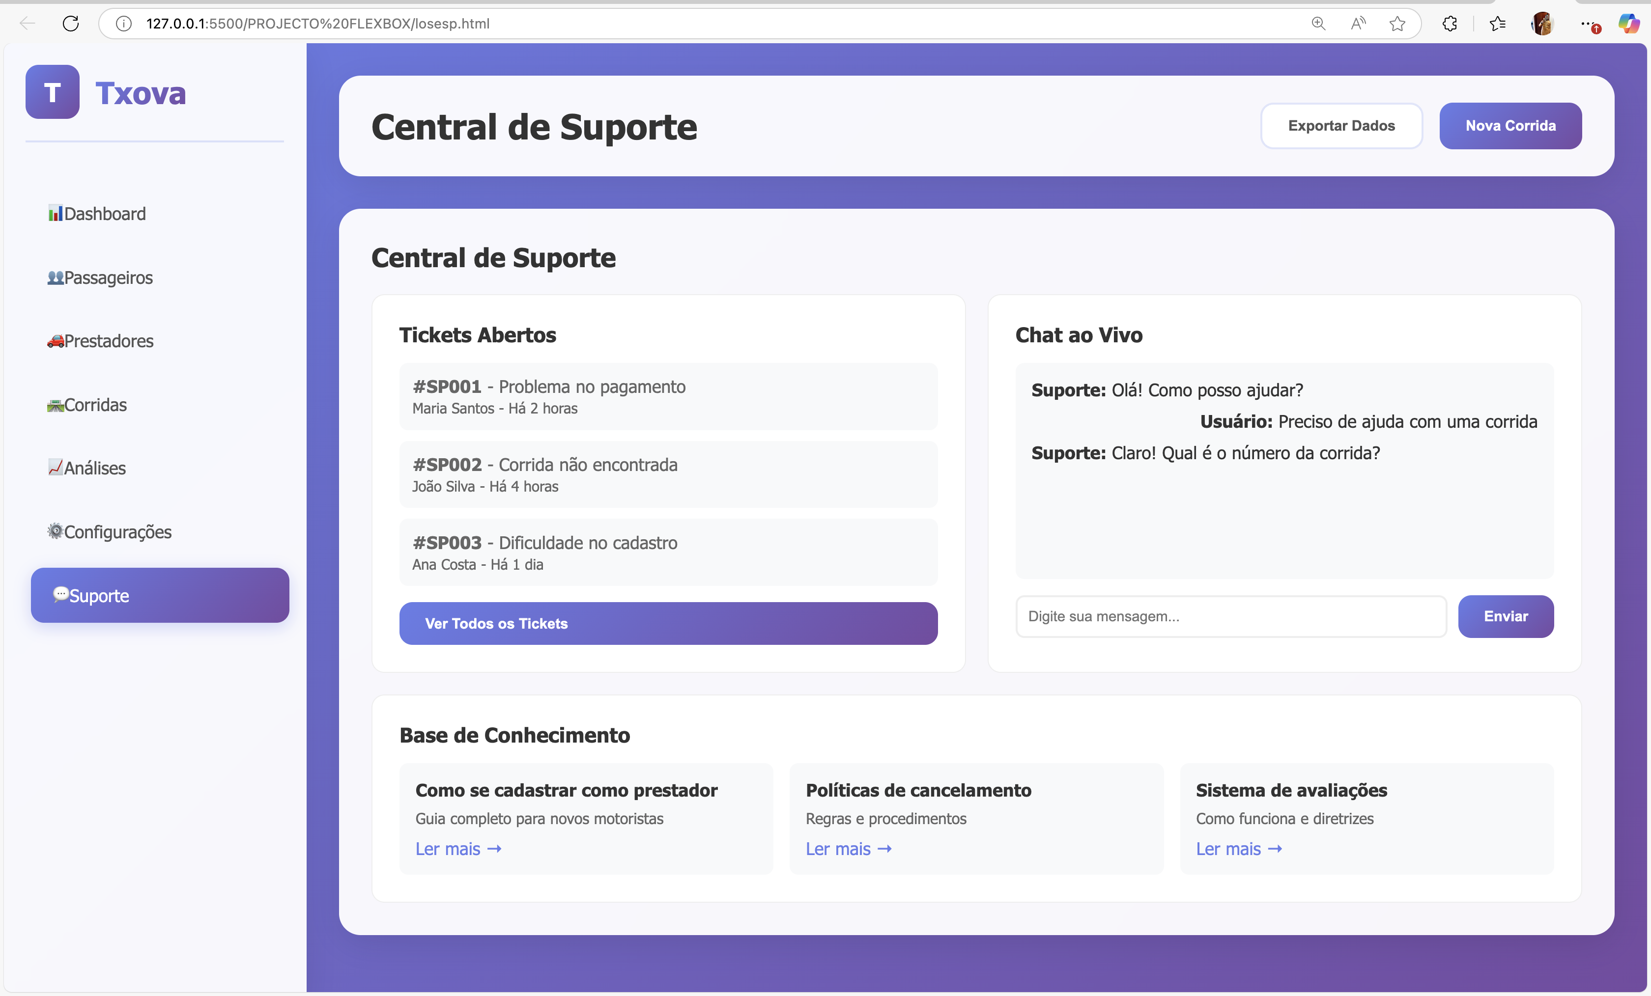Start a Nova Corrida
Screen dimensions: 1651x996
click(x=1510, y=125)
